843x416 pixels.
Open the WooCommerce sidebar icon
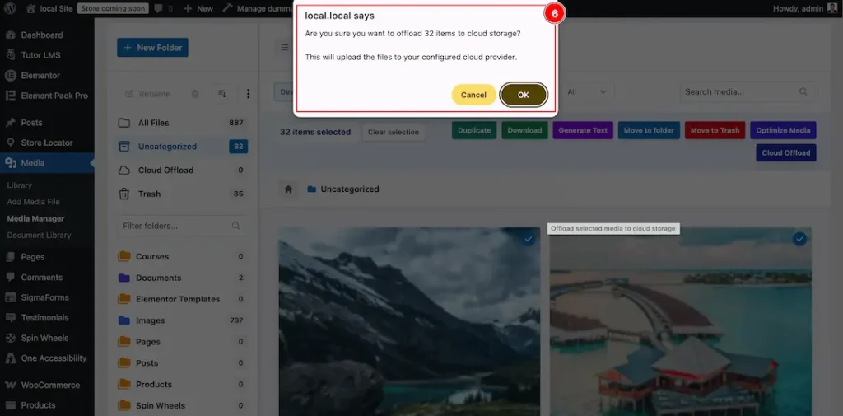10,386
